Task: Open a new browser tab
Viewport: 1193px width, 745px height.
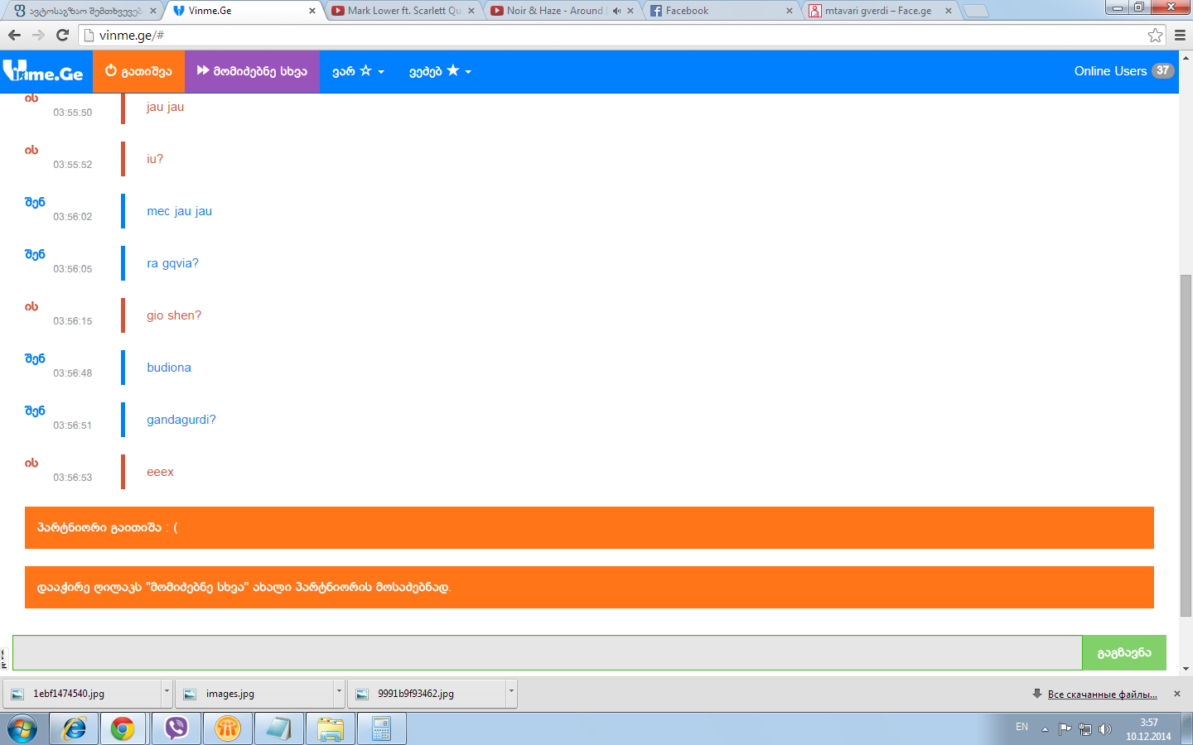Action: point(976,11)
